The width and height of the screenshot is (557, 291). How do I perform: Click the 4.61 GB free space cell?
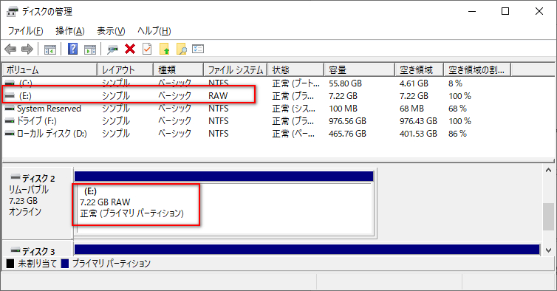coord(414,83)
